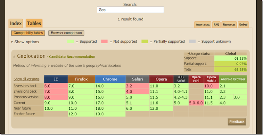Click the Opera Mini 5.0-6.0 cell
Image resolution: width=263 pixels, height=135 pixels.
click(196, 103)
